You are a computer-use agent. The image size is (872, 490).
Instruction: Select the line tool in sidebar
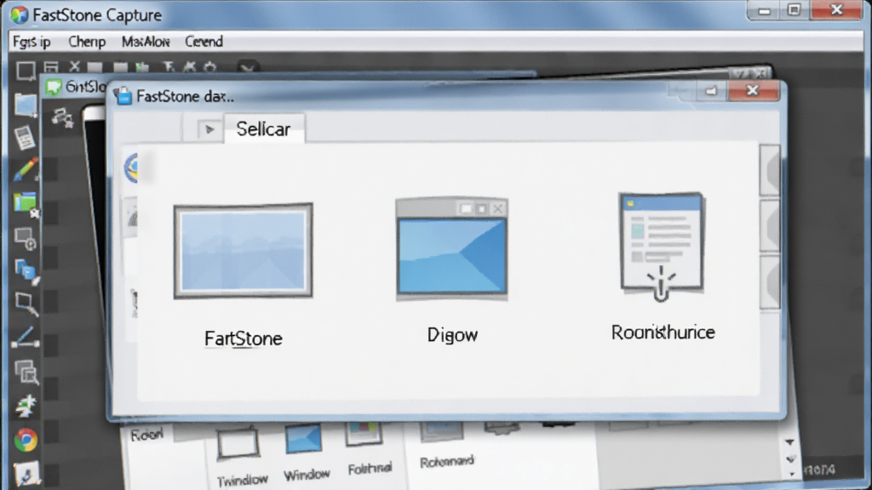point(25,338)
